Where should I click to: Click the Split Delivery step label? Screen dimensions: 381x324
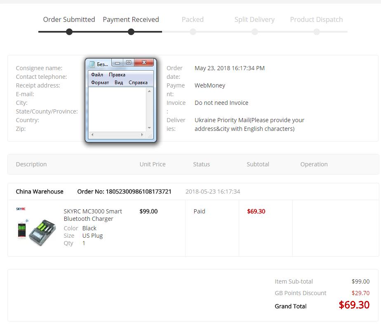tap(254, 19)
